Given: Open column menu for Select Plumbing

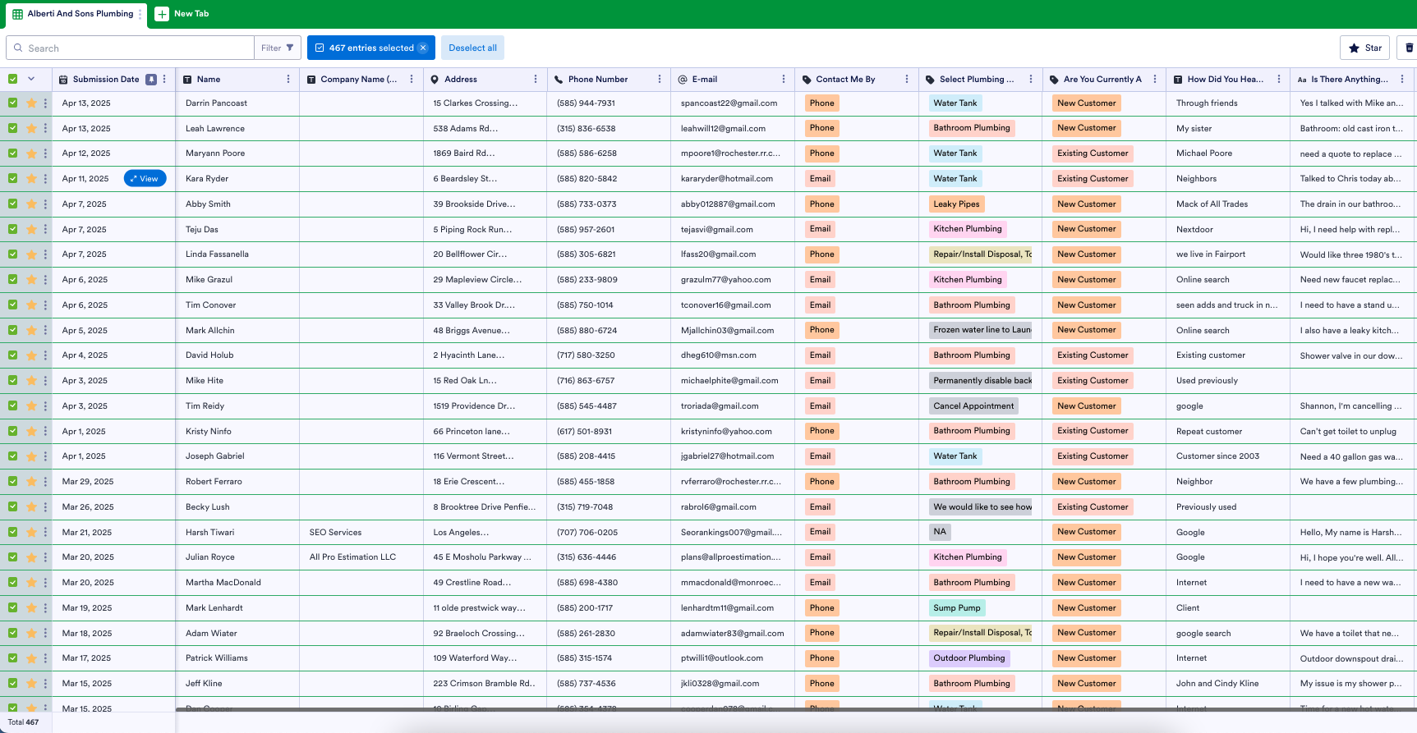Looking at the screenshot, I should [x=1031, y=80].
